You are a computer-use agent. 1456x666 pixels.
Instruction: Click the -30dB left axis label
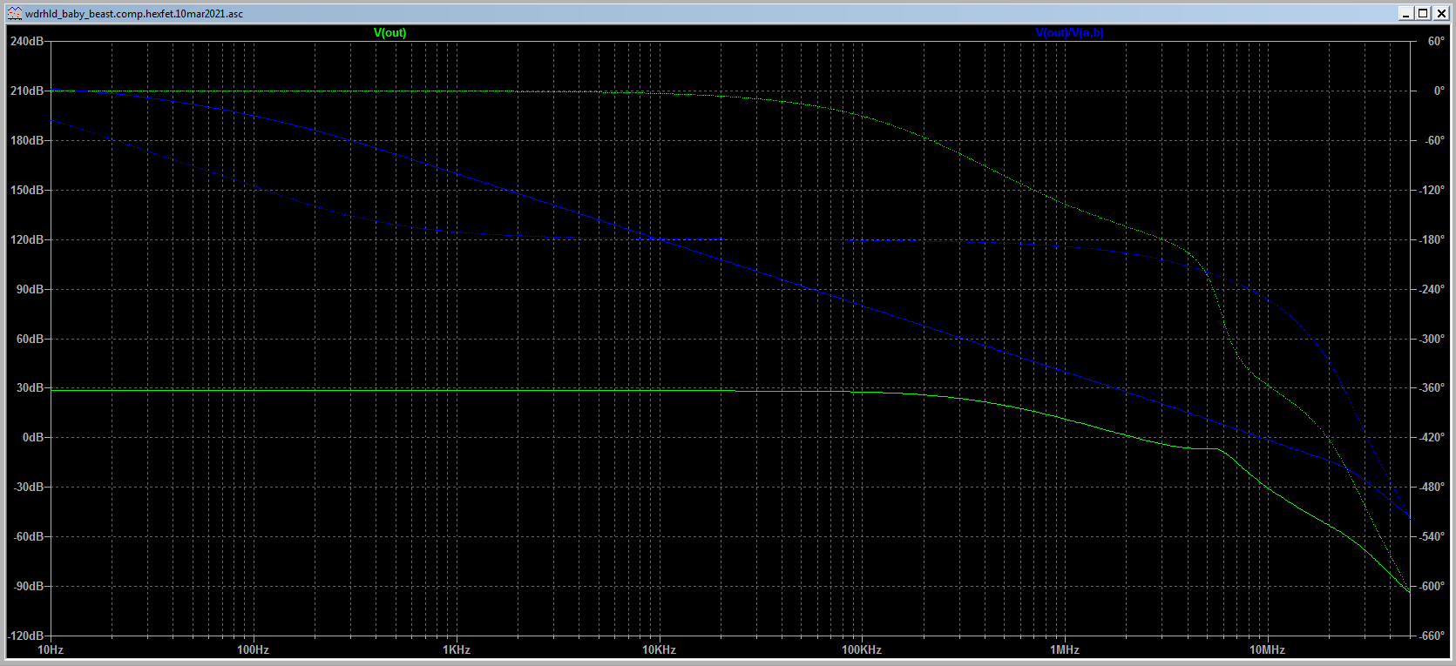tap(29, 488)
